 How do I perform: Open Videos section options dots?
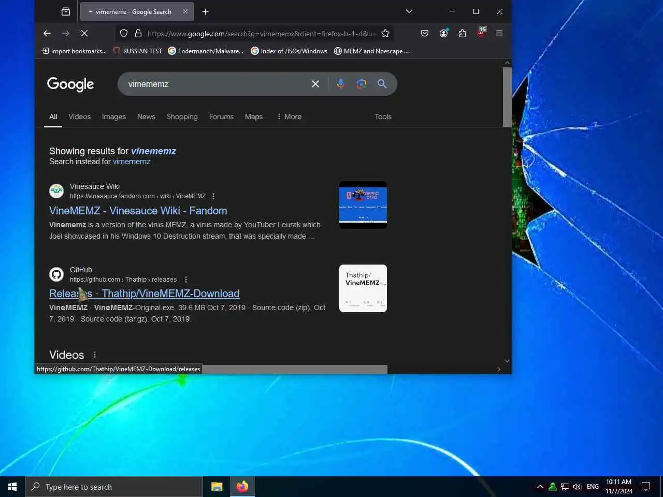click(x=94, y=355)
